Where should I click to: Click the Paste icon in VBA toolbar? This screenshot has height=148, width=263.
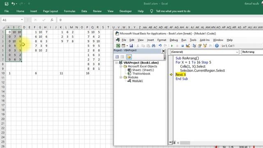pos(148,46)
